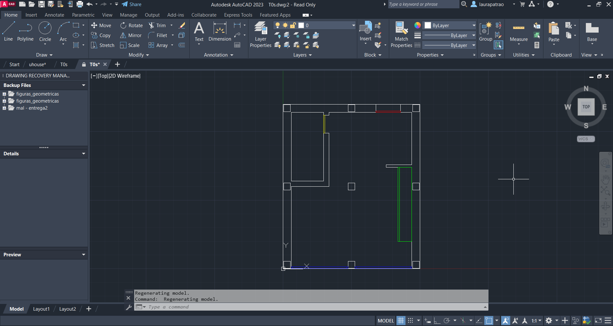Image resolution: width=613 pixels, height=326 pixels.
Task: Click the Share button
Action: [132, 4]
